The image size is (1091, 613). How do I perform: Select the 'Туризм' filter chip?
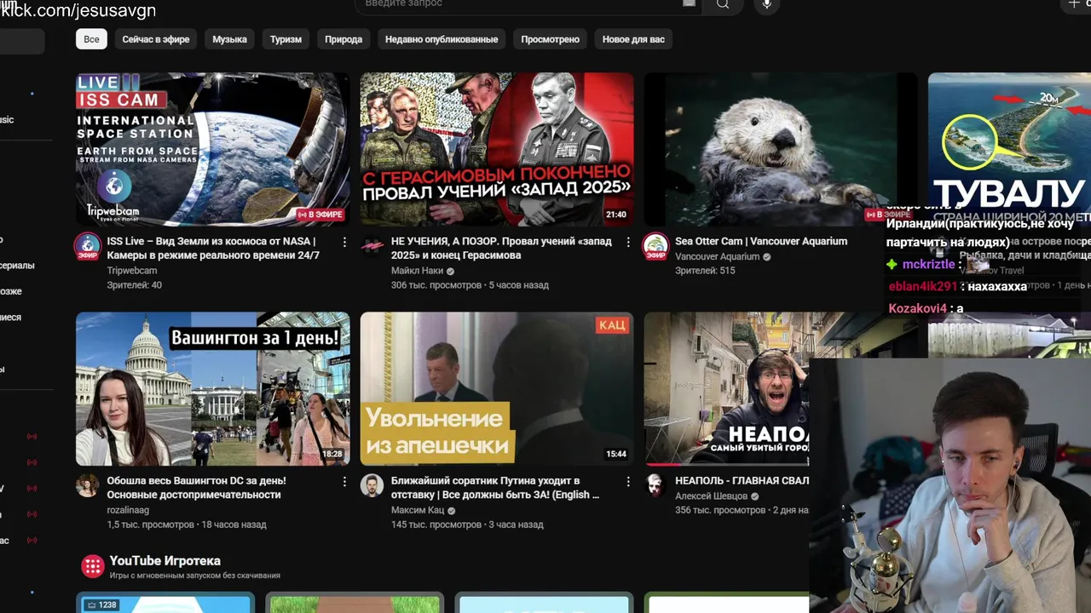coord(286,39)
